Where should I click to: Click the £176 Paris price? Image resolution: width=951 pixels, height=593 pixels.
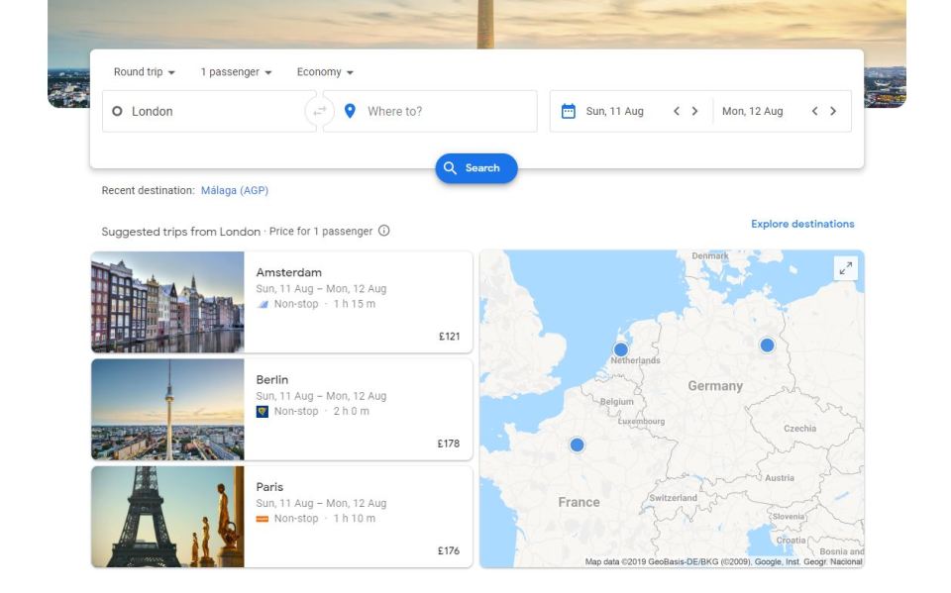(x=448, y=551)
